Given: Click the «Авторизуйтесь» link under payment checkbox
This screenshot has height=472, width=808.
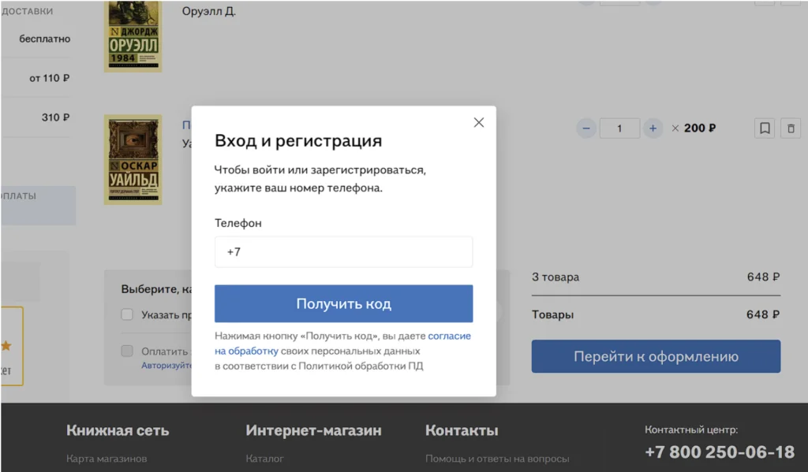Looking at the screenshot, I should 166,366.
